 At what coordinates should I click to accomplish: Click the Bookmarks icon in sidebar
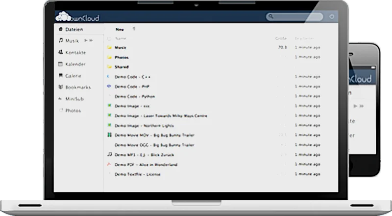tap(60, 87)
